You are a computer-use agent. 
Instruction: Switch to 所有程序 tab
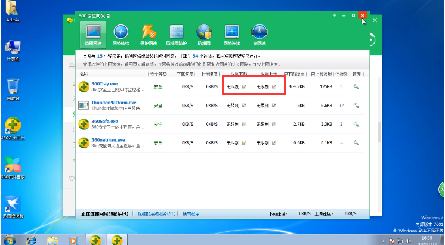point(191,213)
